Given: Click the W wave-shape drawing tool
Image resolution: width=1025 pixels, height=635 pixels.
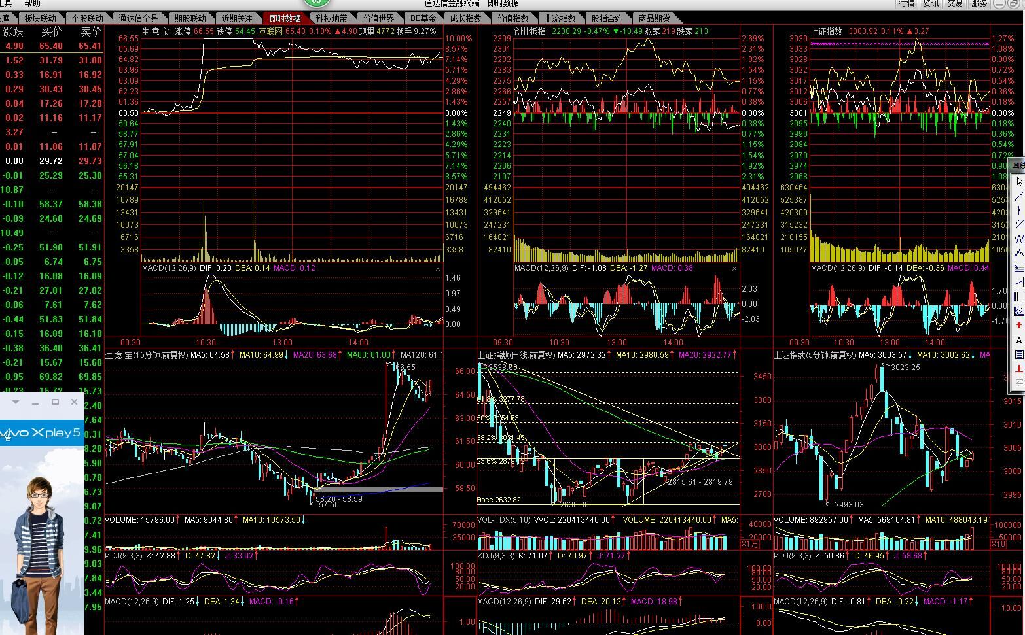Looking at the screenshot, I should [1019, 239].
